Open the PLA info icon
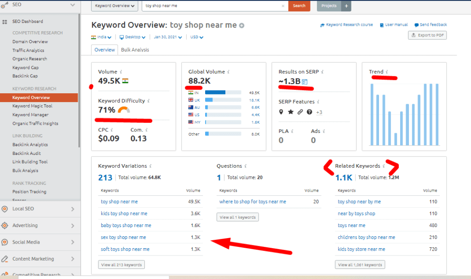Screen dimensions: 471x279 292,131
